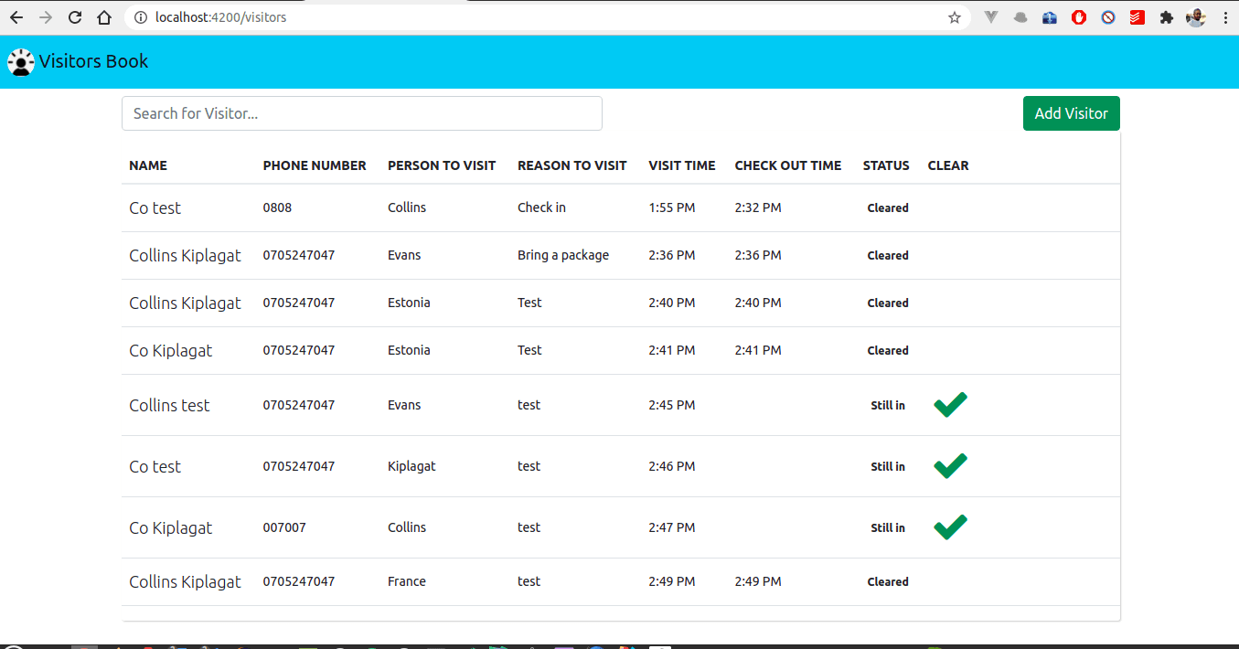Clear visitor with phone 007007 using checkmark
Image resolution: width=1239 pixels, height=649 pixels.
coord(950,527)
